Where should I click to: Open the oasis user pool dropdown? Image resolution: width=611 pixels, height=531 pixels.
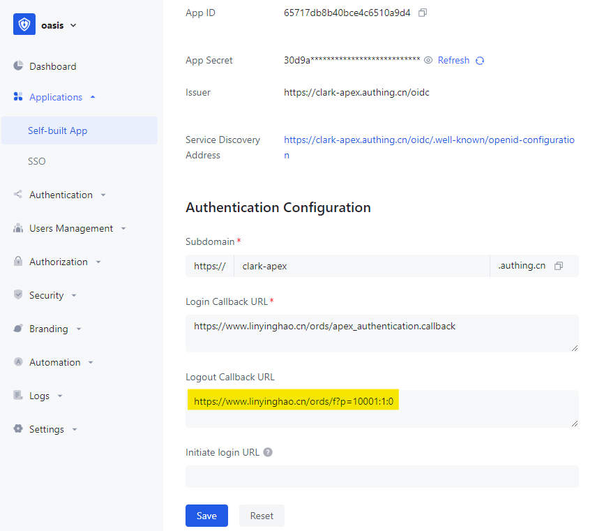73,25
